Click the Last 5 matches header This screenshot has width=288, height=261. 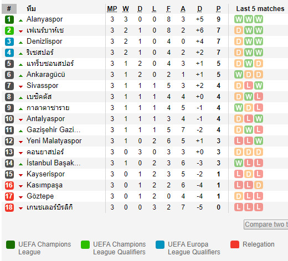(x=260, y=9)
